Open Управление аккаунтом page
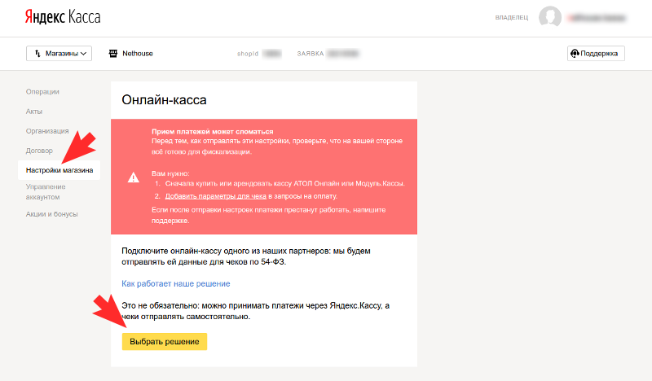Viewport: 652px width, 381px height. click(x=46, y=192)
